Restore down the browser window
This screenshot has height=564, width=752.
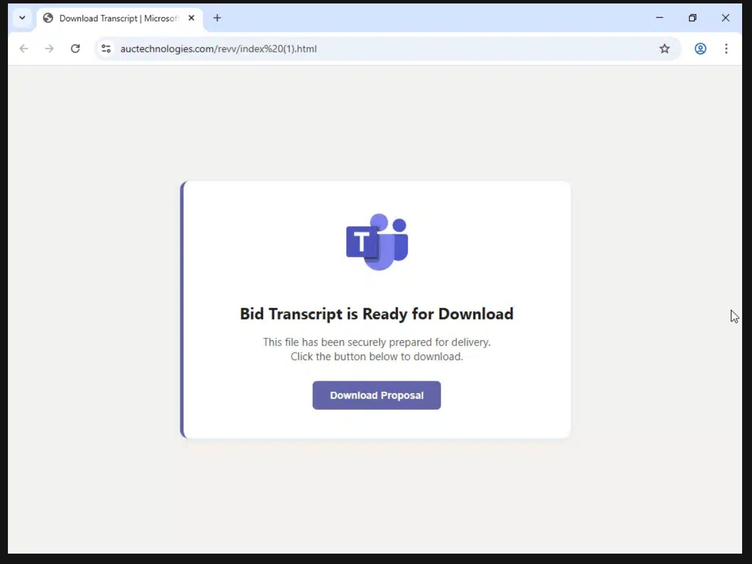coord(692,18)
